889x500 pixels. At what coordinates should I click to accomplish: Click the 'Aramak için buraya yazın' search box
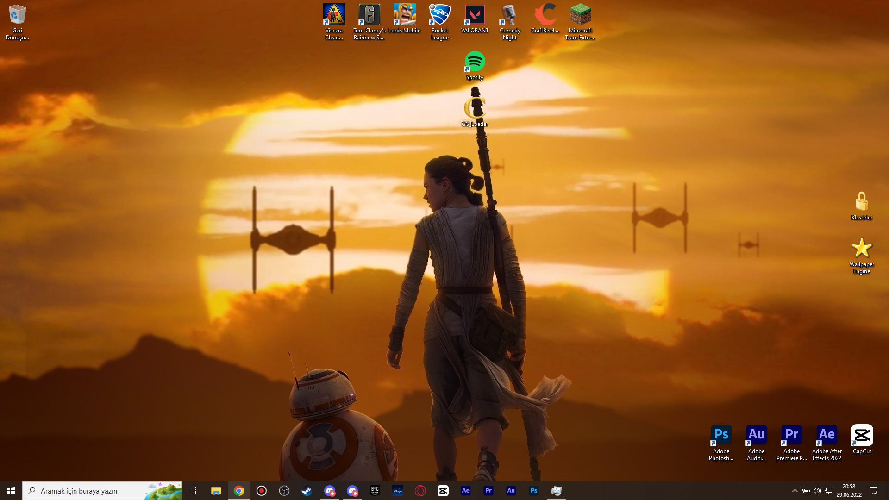click(102, 491)
